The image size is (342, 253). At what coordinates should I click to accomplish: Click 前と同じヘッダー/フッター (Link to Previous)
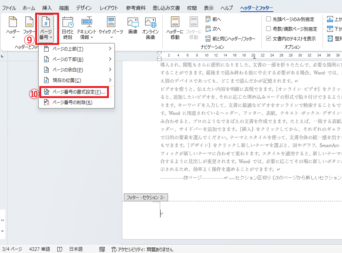click(x=230, y=39)
